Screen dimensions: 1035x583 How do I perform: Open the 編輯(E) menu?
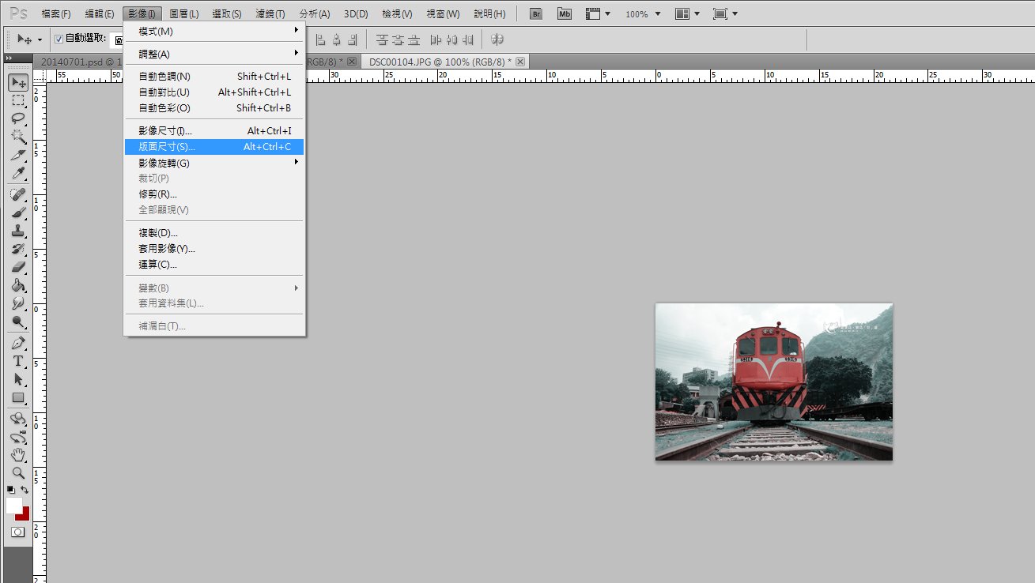[x=99, y=14]
